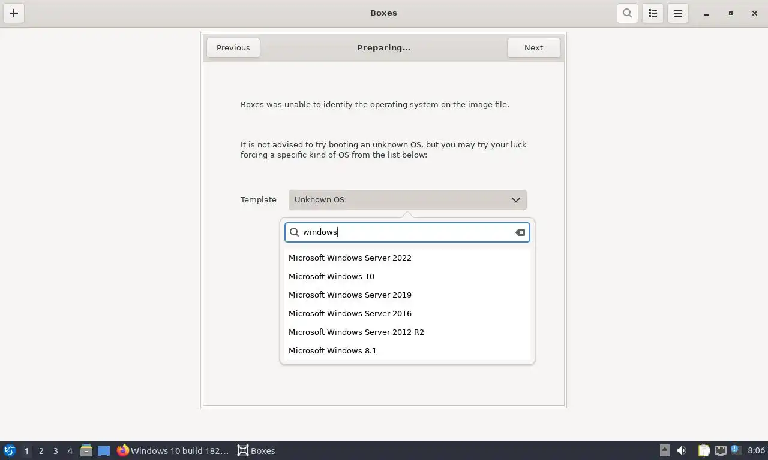Open the Lubuntu start menu icon
The height and width of the screenshot is (460, 768).
(10, 451)
